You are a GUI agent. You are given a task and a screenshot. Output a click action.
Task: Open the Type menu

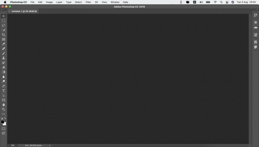click(69, 2)
